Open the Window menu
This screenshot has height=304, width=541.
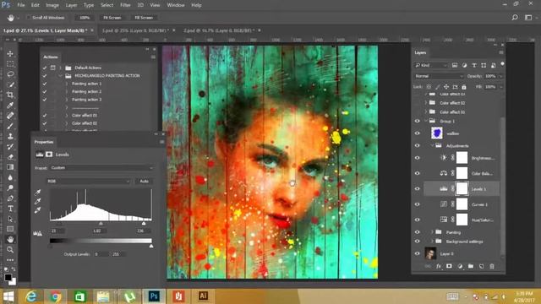[x=176, y=5]
